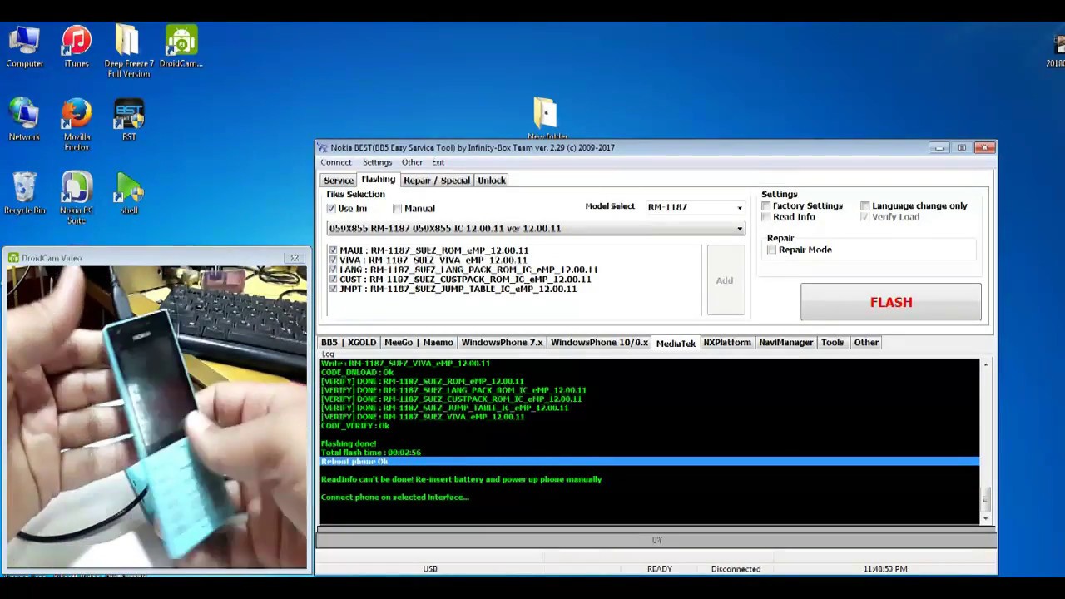Open the shell desktop shortcut
This screenshot has width=1065, height=599.
click(129, 193)
